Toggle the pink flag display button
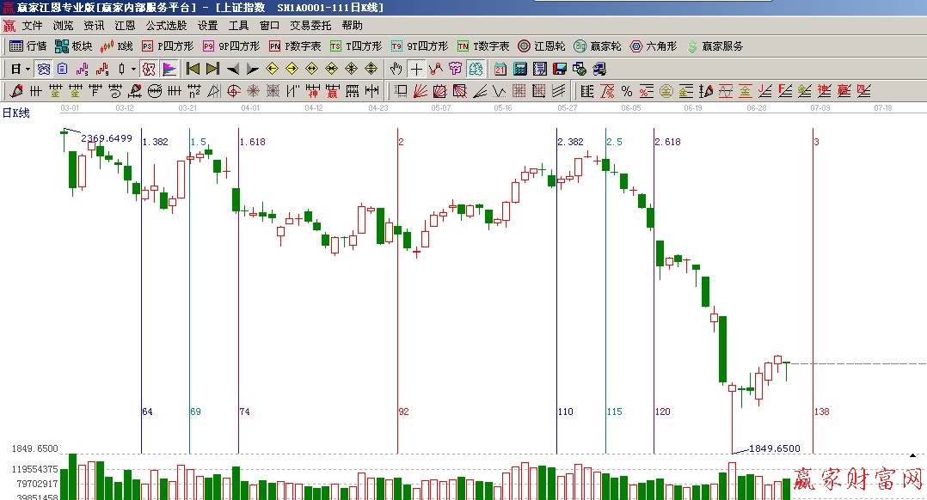 click(169, 69)
